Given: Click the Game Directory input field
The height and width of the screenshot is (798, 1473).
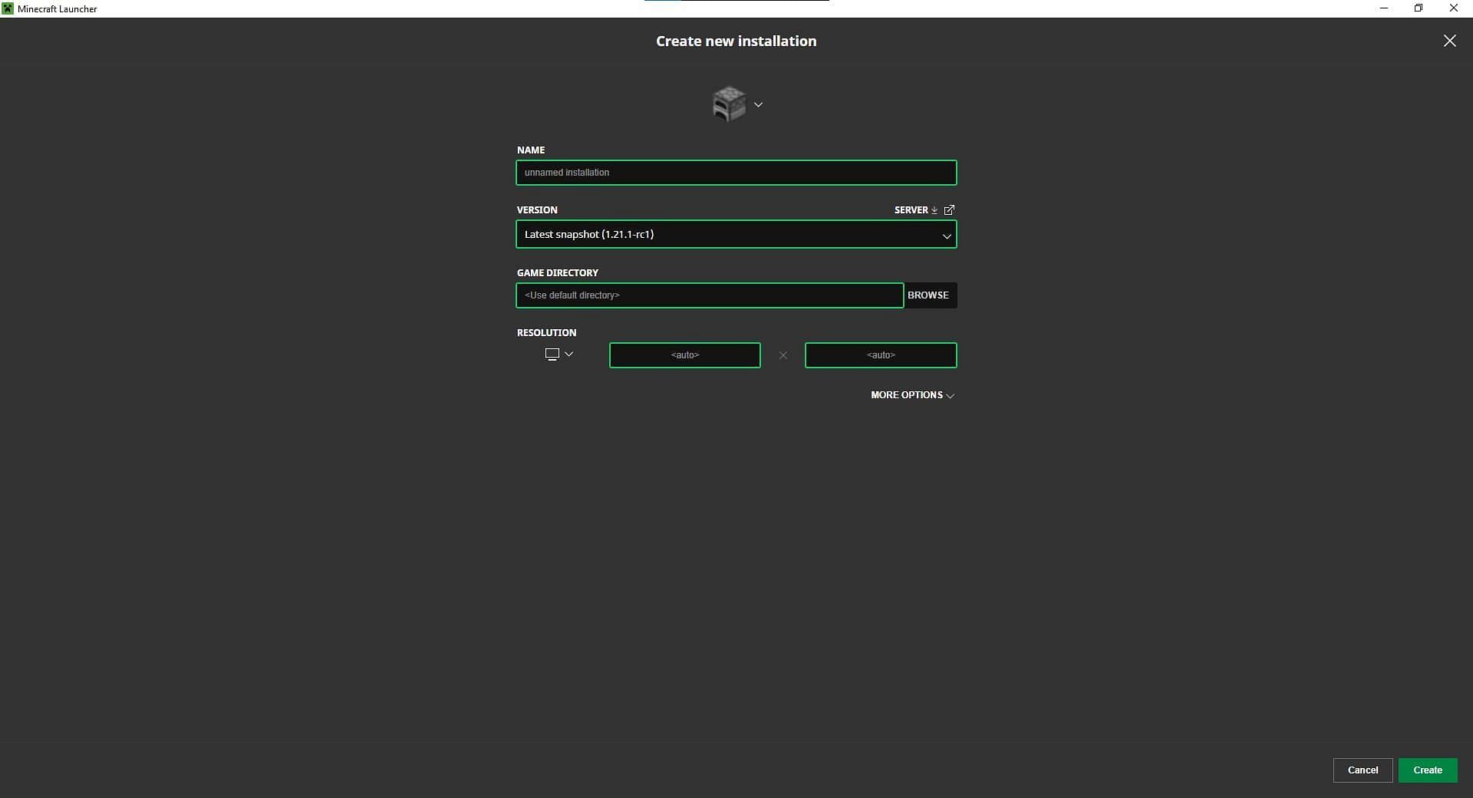Looking at the screenshot, I should tap(710, 295).
